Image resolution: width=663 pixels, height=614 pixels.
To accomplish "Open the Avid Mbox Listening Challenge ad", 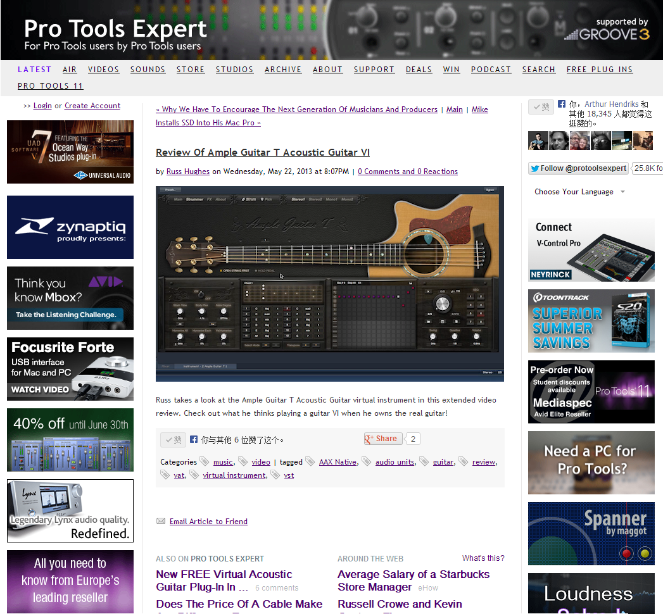I will tap(70, 298).
